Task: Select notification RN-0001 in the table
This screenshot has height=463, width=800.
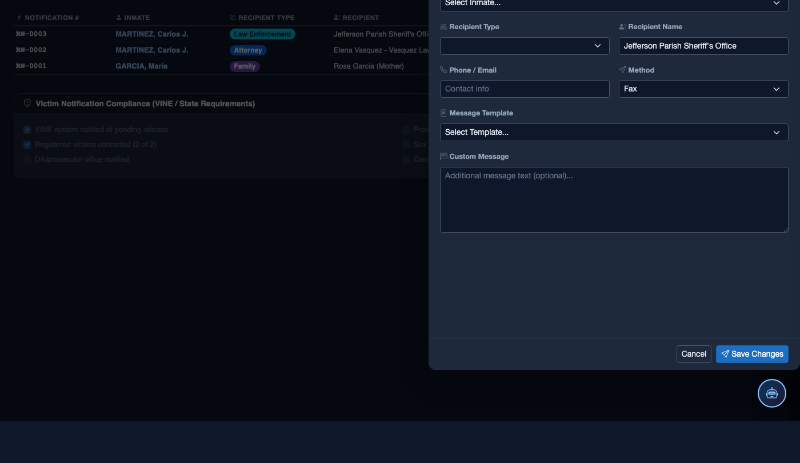Action: [31, 66]
